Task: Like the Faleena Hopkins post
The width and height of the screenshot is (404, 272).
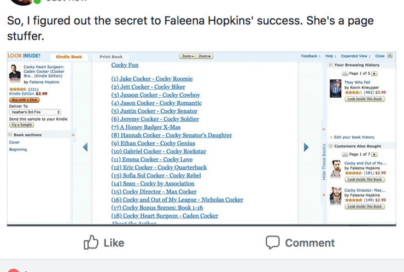Action: point(104,243)
